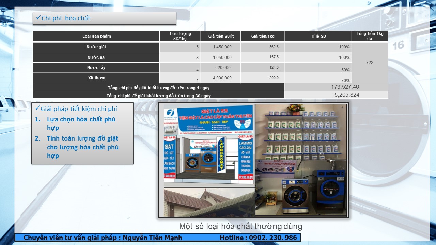Click the 1,050,000 price cell
436x245 pixels.
[221, 57]
